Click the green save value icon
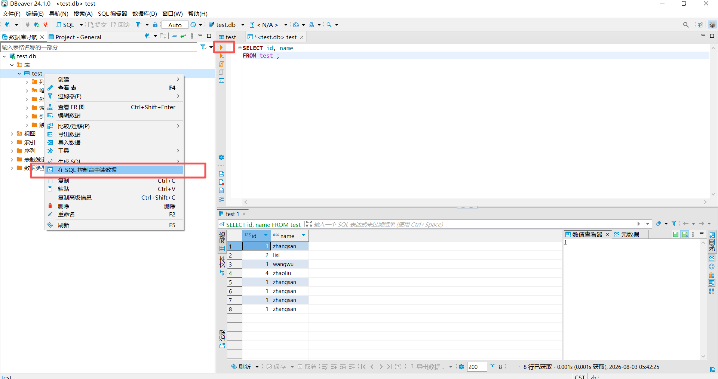718x379 pixels. [x=676, y=234]
